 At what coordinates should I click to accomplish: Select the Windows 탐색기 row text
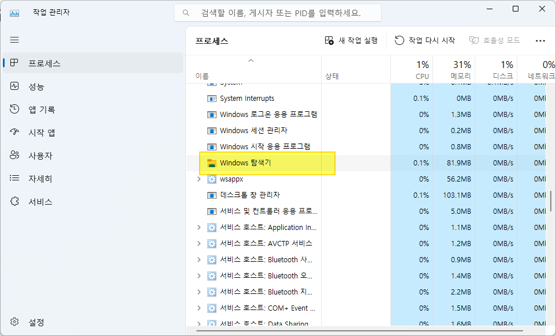[245, 163]
